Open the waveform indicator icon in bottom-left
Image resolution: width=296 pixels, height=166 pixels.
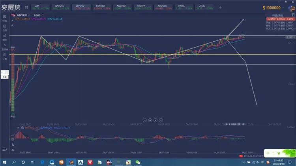[13, 150]
